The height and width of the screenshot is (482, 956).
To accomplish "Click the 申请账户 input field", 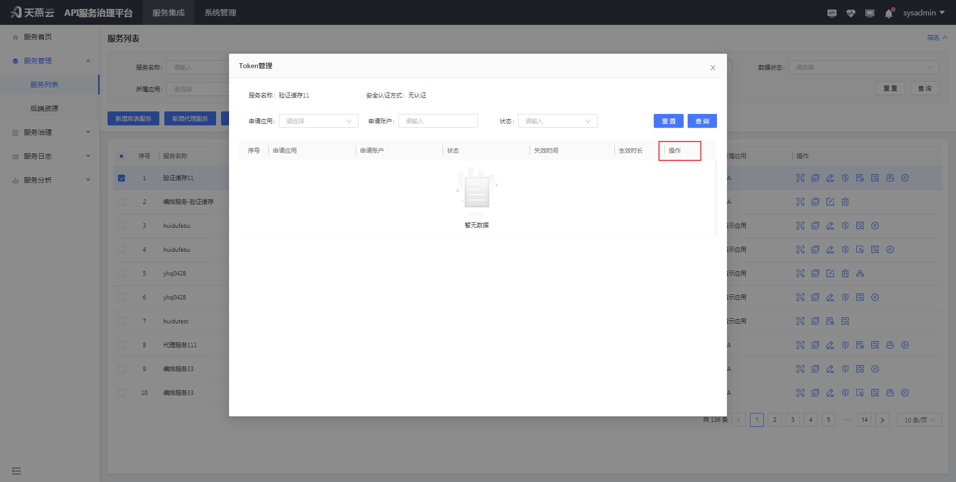I will [x=438, y=121].
